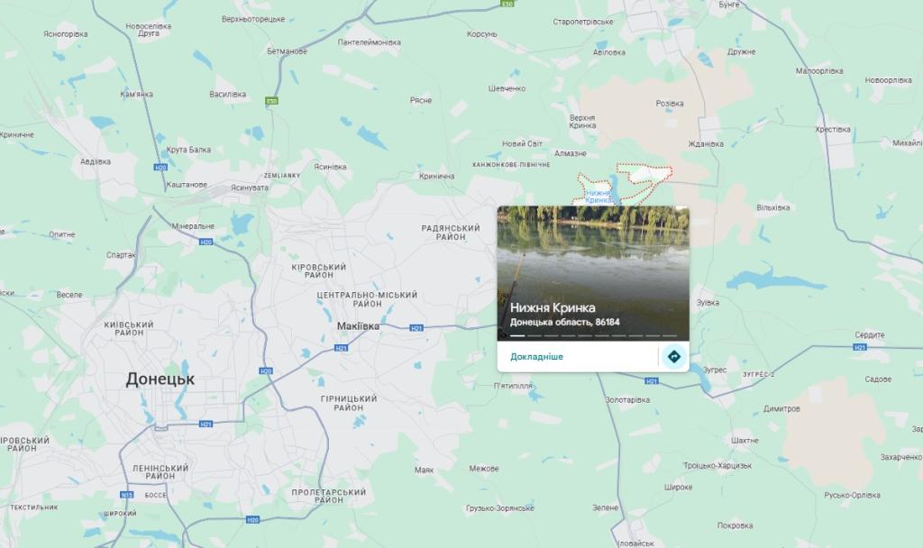This screenshot has height=548, width=923.
Task: Open the Докладніше link
Action: [536, 357]
